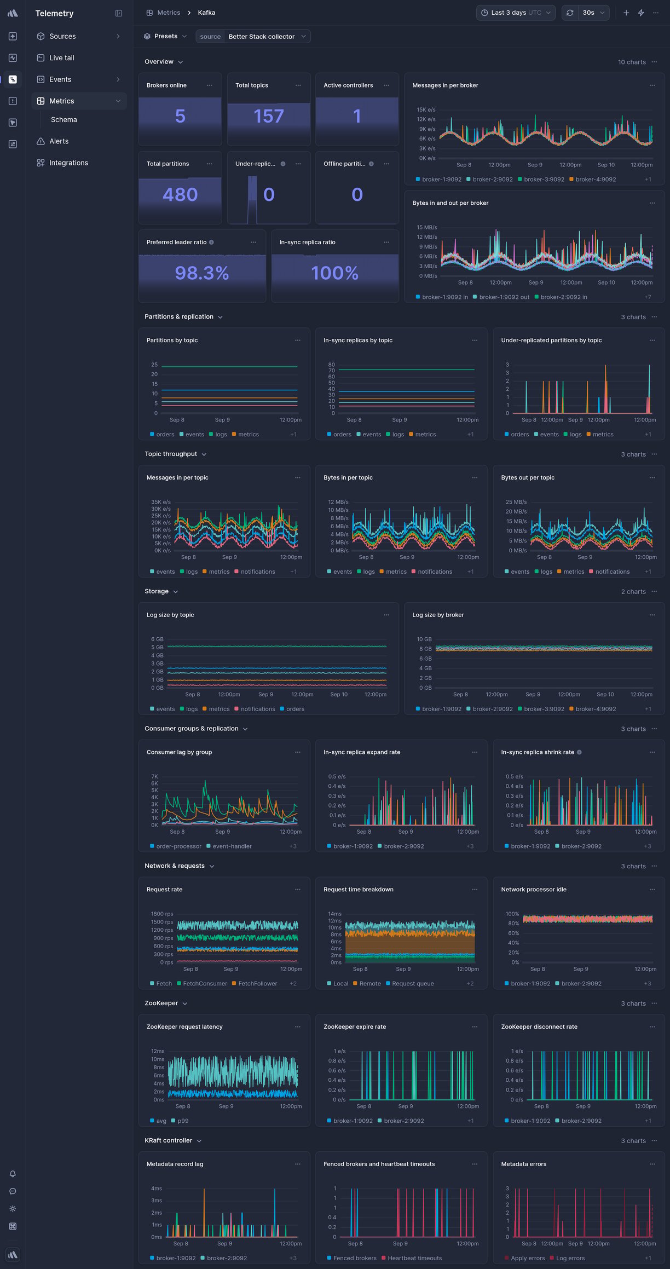Image resolution: width=670 pixels, height=1269 pixels.
Task: Open Total topics chart options menu
Action: (x=298, y=85)
